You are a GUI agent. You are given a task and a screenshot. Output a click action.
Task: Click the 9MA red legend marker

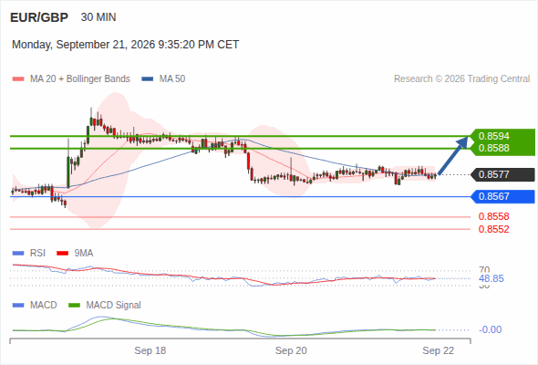coord(62,254)
